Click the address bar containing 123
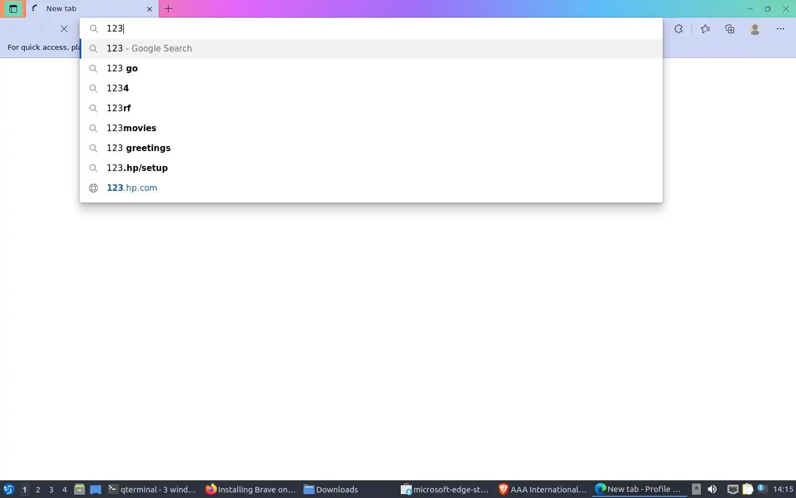The height and width of the screenshot is (498, 796). [371, 28]
